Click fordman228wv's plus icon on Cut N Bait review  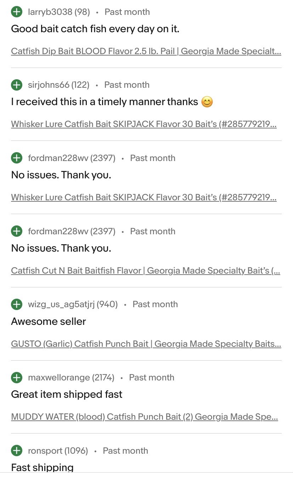17,231
